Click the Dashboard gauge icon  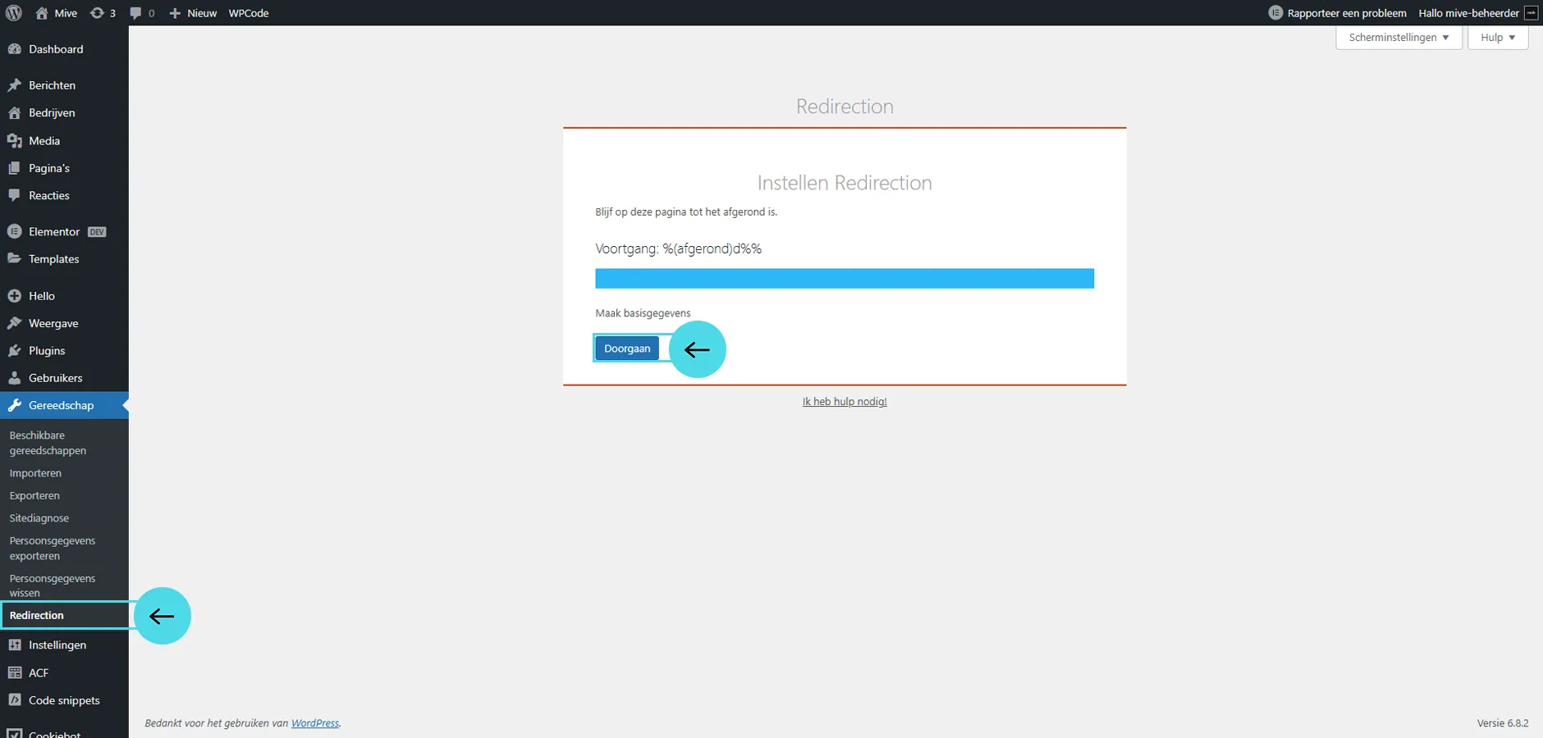pyautogui.click(x=14, y=49)
